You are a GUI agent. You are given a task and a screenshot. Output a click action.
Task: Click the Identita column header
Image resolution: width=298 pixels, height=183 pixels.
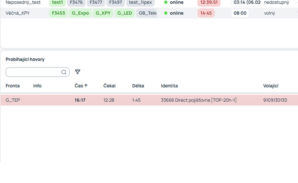(x=169, y=86)
